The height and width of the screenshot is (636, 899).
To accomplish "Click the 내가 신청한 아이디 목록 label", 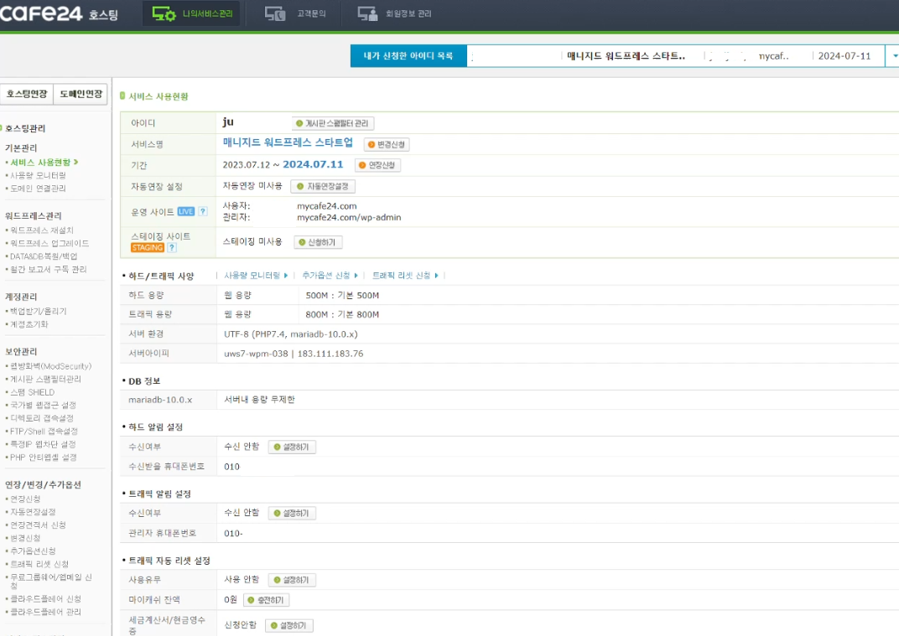I will [408, 56].
